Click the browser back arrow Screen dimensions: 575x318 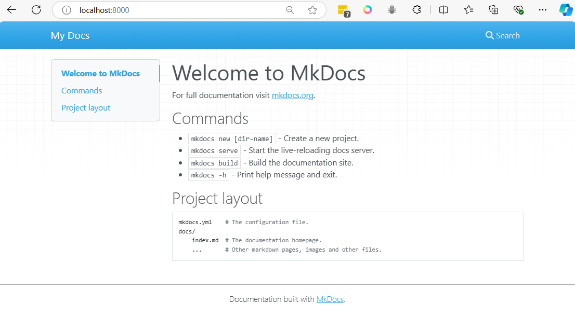[11, 10]
